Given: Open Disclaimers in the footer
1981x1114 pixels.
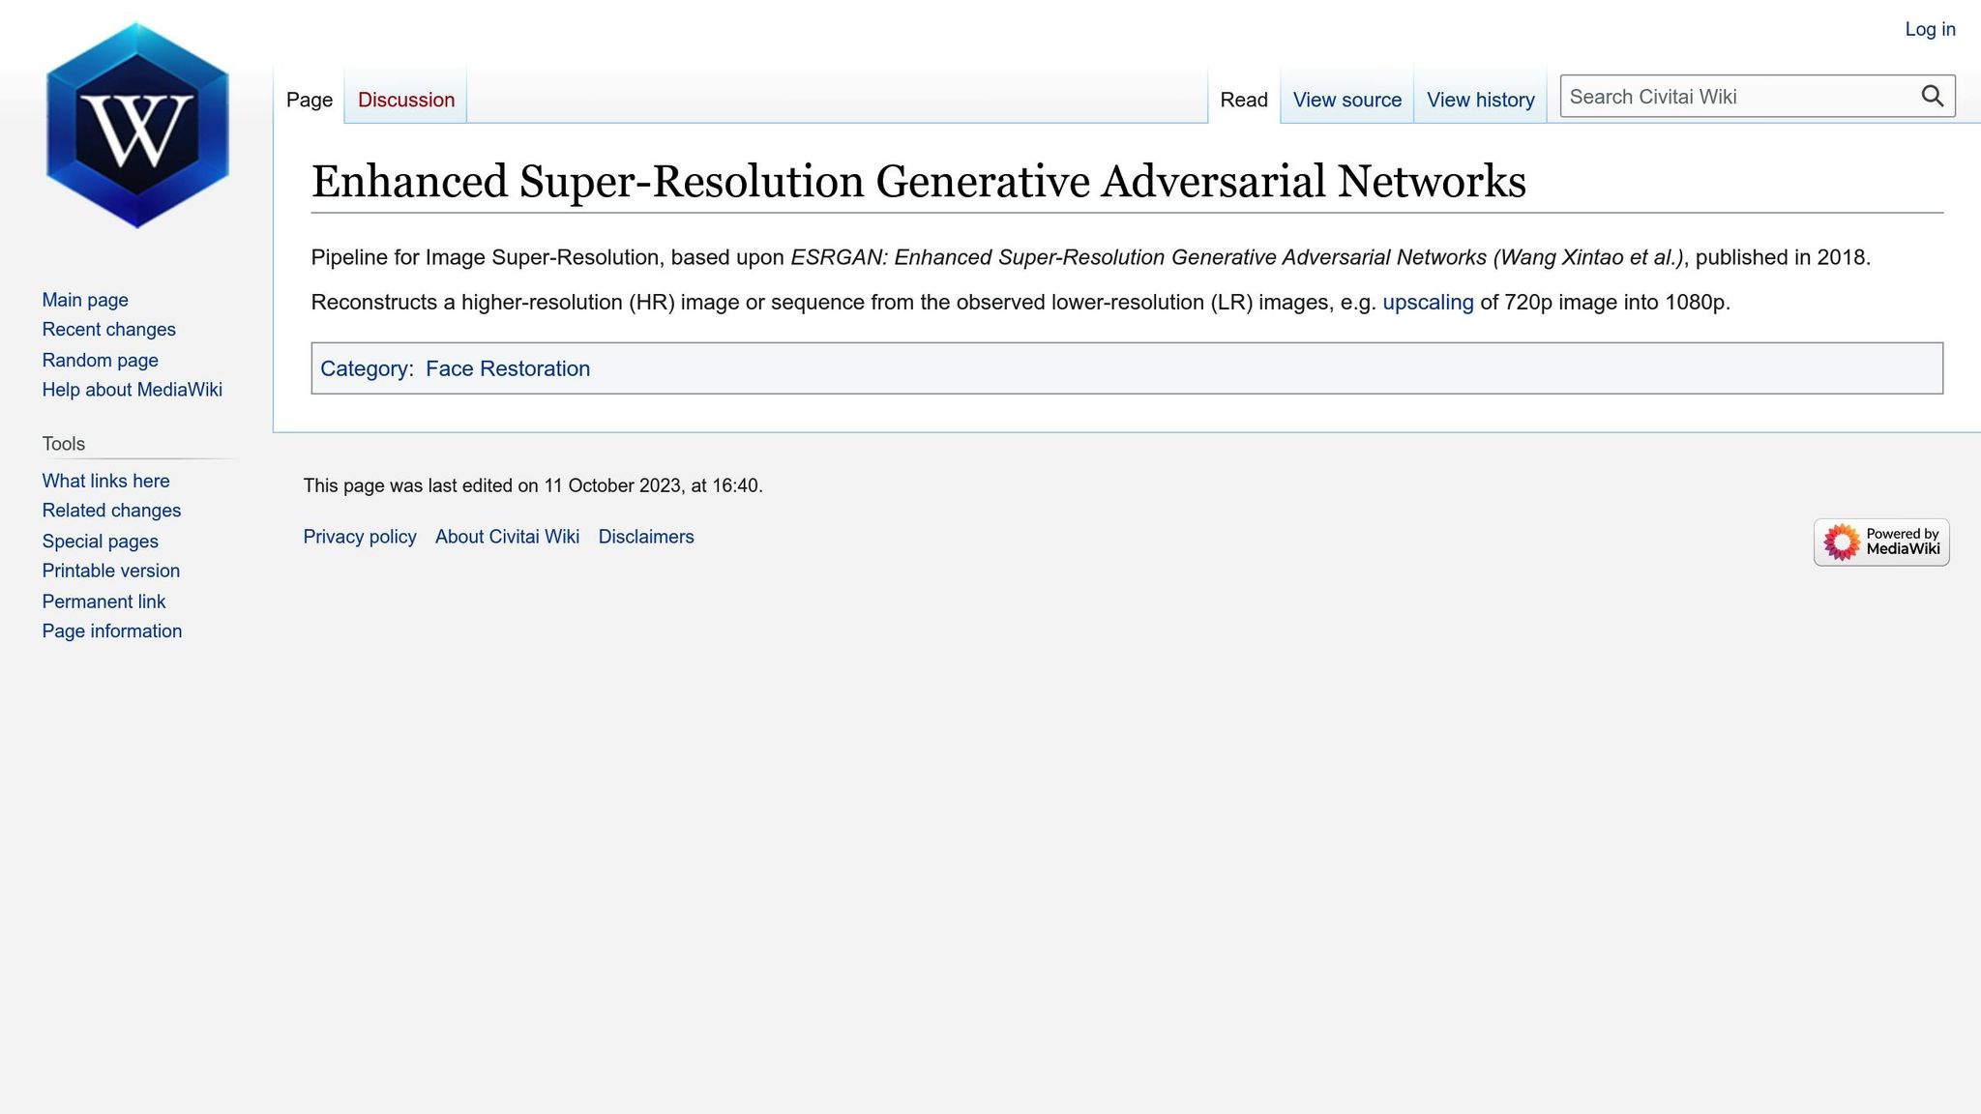Looking at the screenshot, I should pos(645,537).
